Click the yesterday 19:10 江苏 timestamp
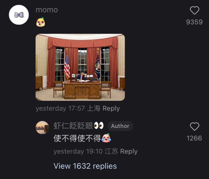The width and height of the screenshot is (209, 179). [86, 151]
